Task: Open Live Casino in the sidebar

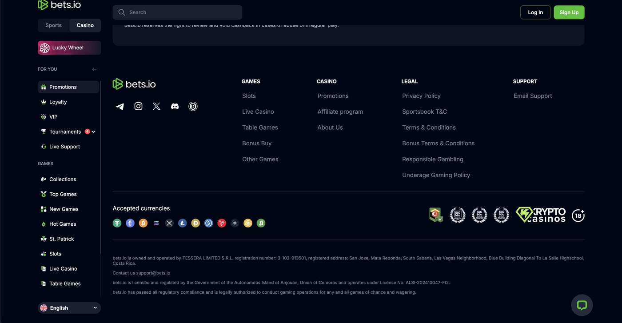Action: [68, 269]
